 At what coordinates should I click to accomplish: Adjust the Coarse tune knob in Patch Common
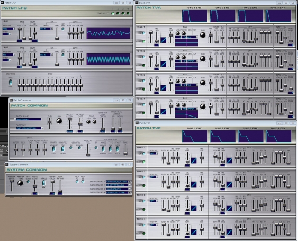[88, 122]
